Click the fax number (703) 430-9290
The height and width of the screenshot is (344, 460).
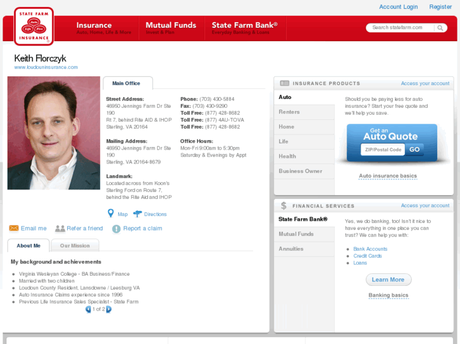210,106
